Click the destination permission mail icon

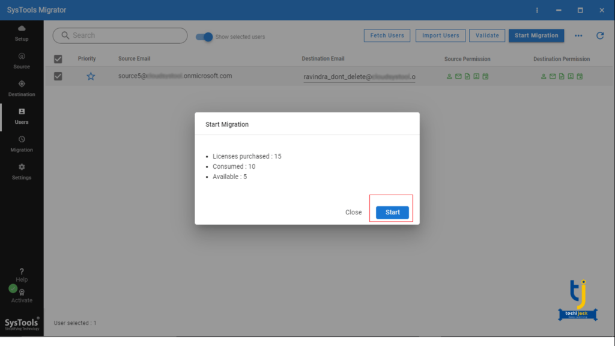click(553, 76)
